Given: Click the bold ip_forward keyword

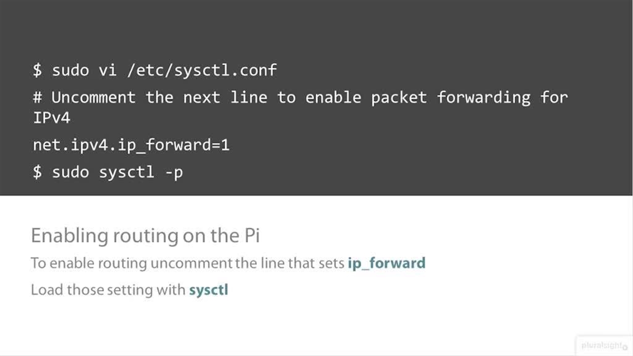Looking at the screenshot, I should pos(386,263).
